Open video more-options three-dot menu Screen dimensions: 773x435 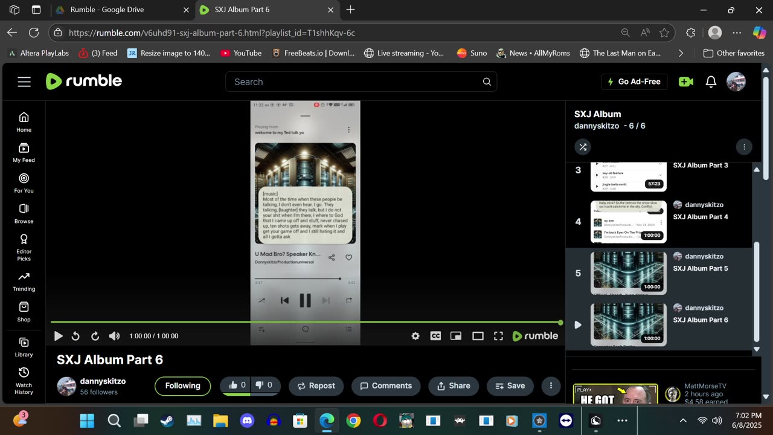pos(551,385)
